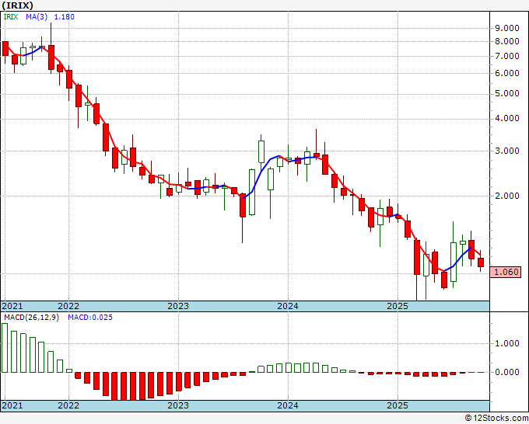Click the 9.000 price axis label
This screenshot has height=424, width=529.
[x=506, y=28]
